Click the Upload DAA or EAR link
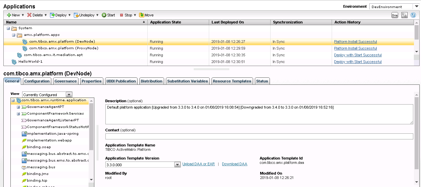Image resolution: width=421 pixels, height=187 pixels. 198,164
